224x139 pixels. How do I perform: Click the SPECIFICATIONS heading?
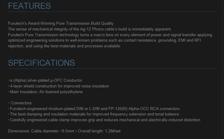pyautogui.click(x=41, y=63)
